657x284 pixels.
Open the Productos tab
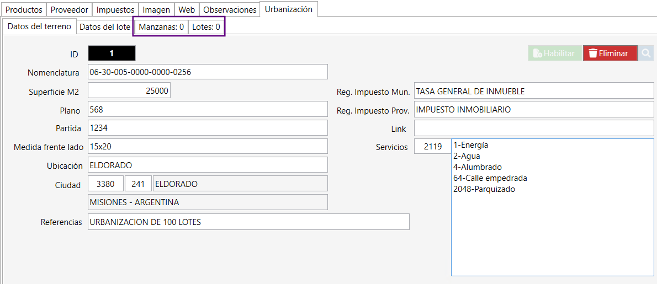pyautogui.click(x=24, y=10)
